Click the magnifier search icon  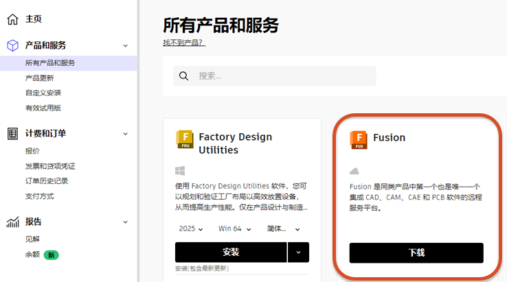pos(183,76)
